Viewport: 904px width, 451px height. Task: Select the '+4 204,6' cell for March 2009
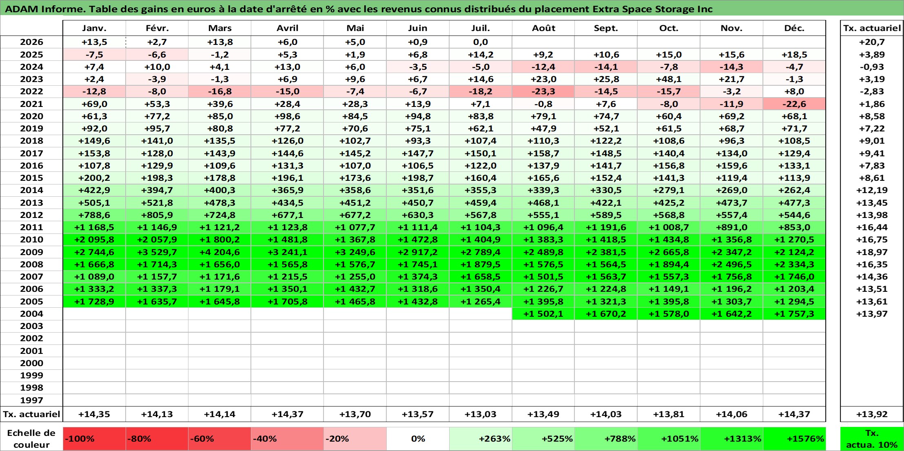pos(220,252)
